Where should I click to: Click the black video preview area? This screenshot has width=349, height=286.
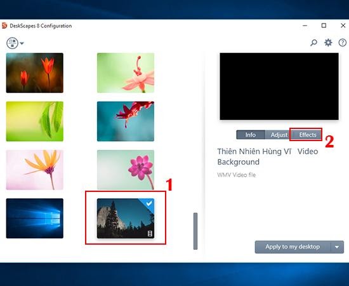(x=279, y=86)
